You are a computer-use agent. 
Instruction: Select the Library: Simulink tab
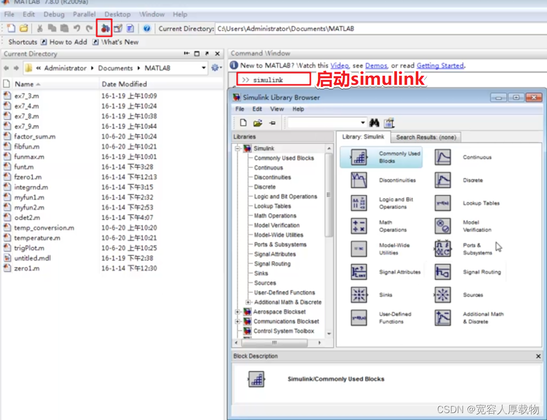(363, 137)
